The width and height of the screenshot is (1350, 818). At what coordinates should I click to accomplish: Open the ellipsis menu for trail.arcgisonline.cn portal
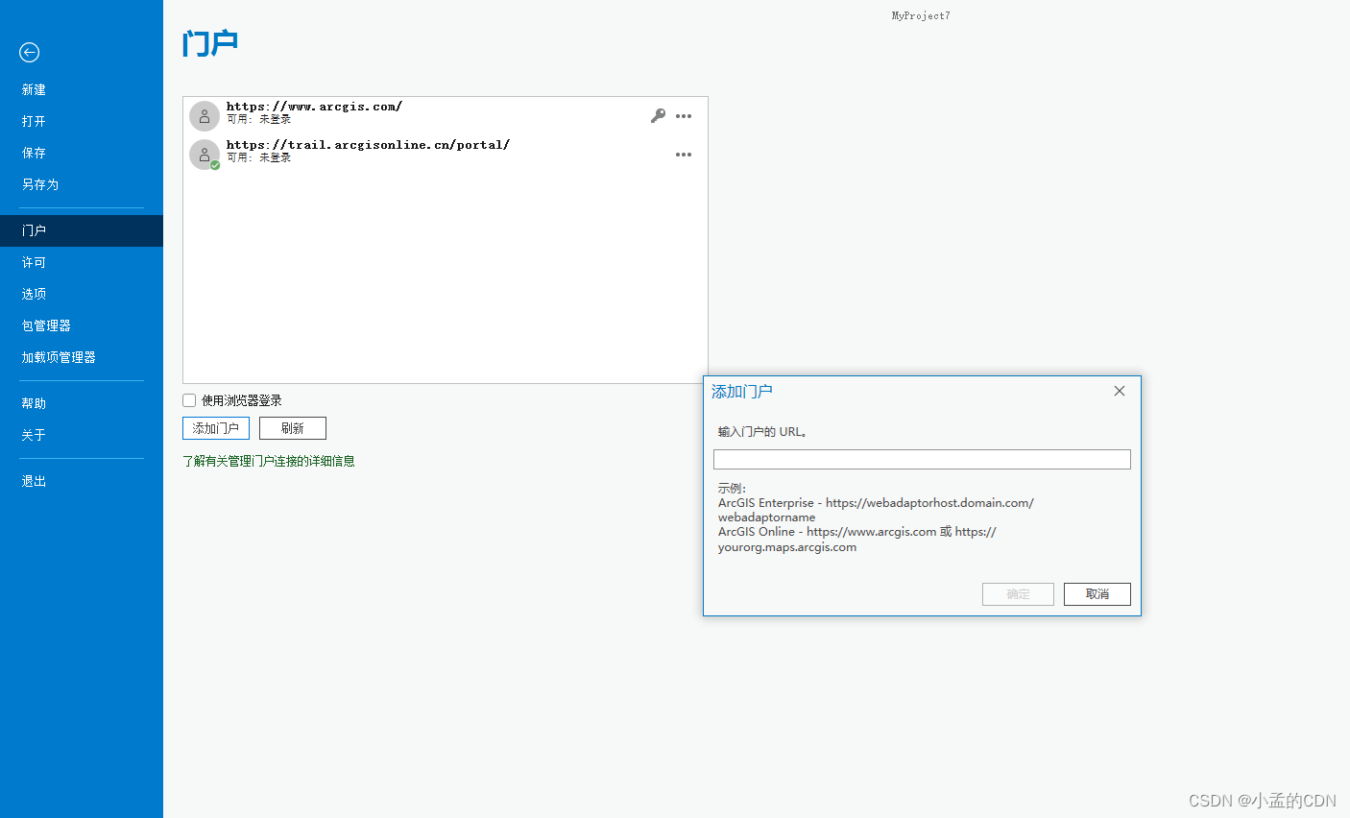[x=684, y=155]
